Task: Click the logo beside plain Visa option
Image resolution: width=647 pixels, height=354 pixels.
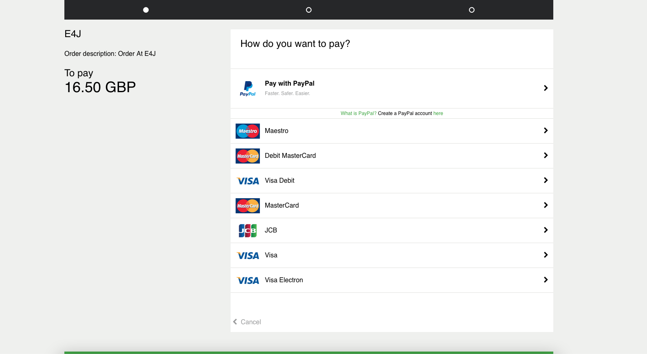Action: (x=248, y=255)
